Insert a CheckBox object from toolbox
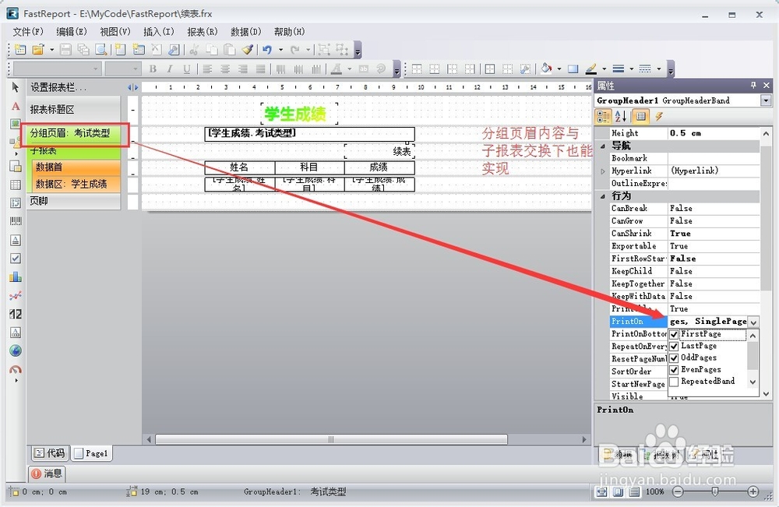The width and height of the screenshot is (779, 507). [x=16, y=259]
